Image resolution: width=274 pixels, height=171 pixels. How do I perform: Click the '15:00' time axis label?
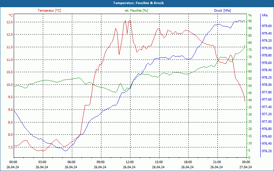pos(158,162)
